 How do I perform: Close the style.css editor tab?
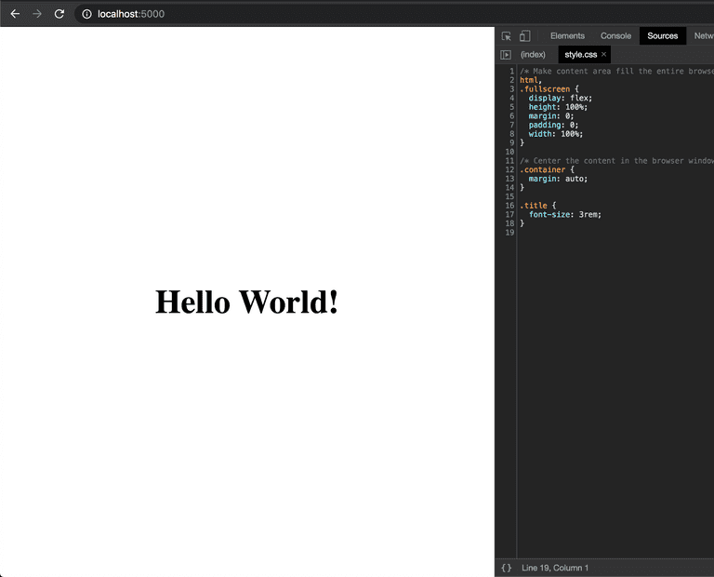pyautogui.click(x=603, y=55)
